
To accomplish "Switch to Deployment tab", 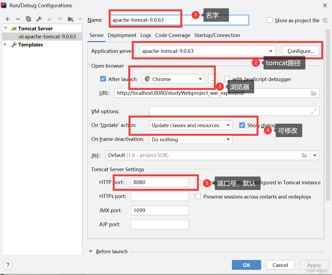I will point(122,35).
